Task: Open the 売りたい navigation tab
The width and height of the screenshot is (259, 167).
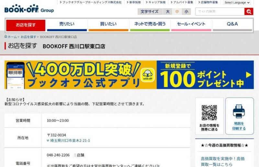Action: pos(67,25)
